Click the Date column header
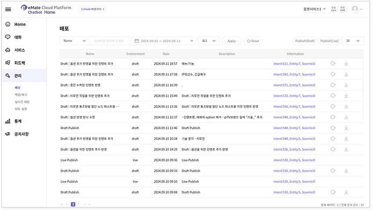 click(x=166, y=54)
